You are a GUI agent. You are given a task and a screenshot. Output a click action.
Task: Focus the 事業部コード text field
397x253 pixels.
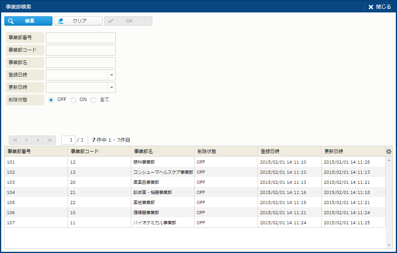tap(81, 50)
